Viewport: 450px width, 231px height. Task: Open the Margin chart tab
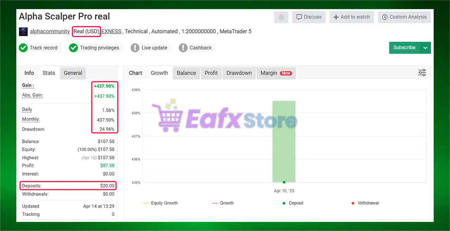276,73
